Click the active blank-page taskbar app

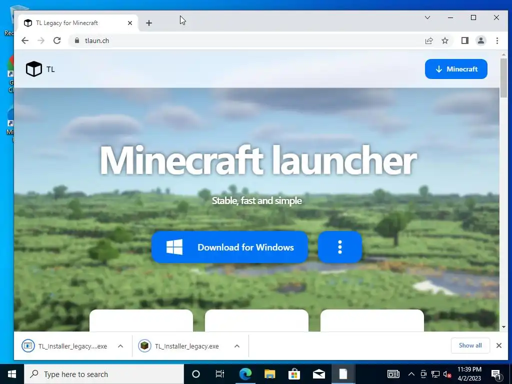(x=343, y=374)
